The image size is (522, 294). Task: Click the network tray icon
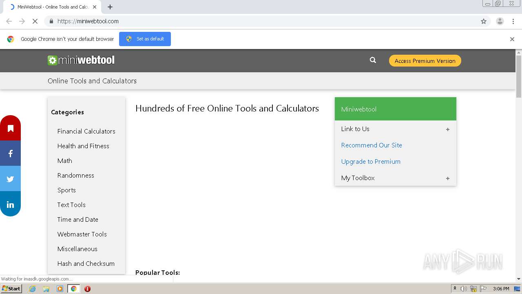pos(473,289)
